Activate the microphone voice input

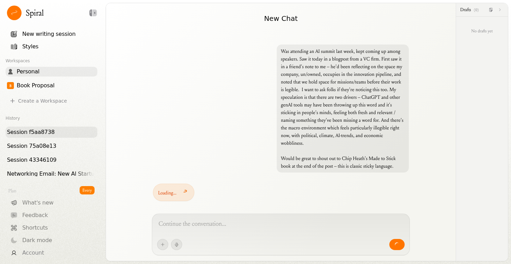[177, 245]
